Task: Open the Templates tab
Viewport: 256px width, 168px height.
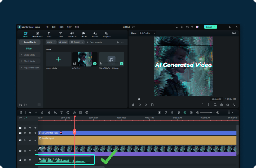Action: 107,35
